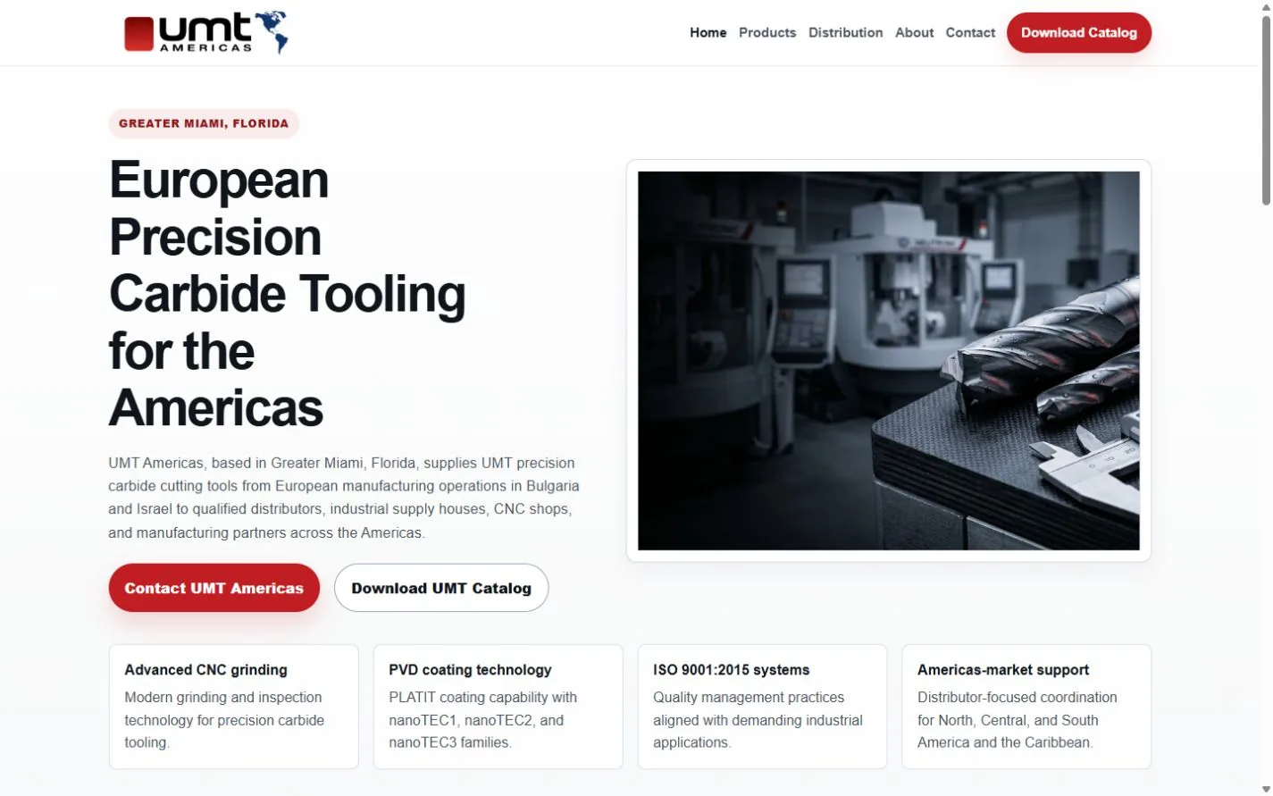This screenshot has width=1273, height=796.
Task: Click the UMT Americas intro paragraph
Action: pyautogui.click(x=344, y=498)
